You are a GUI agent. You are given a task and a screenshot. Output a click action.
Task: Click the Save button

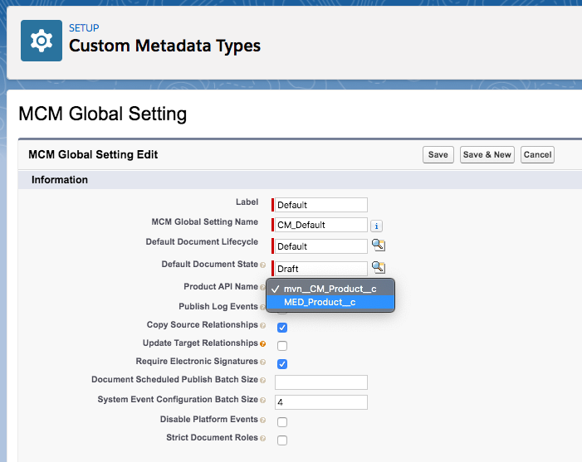point(438,155)
